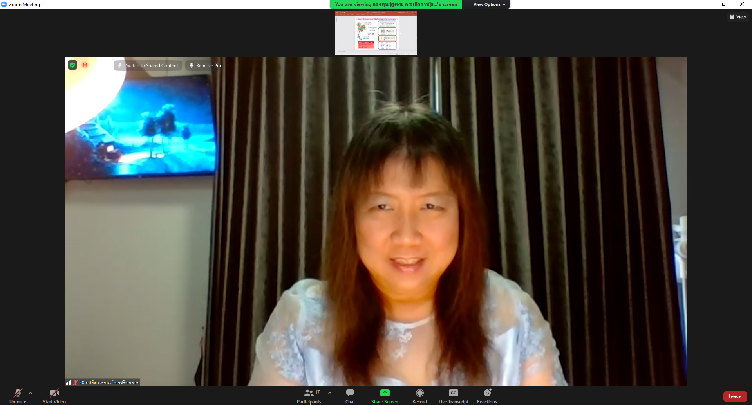Click Zoom Meeting app icon in title bar
Viewport: 752px width, 405px height.
tap(4, 4)
